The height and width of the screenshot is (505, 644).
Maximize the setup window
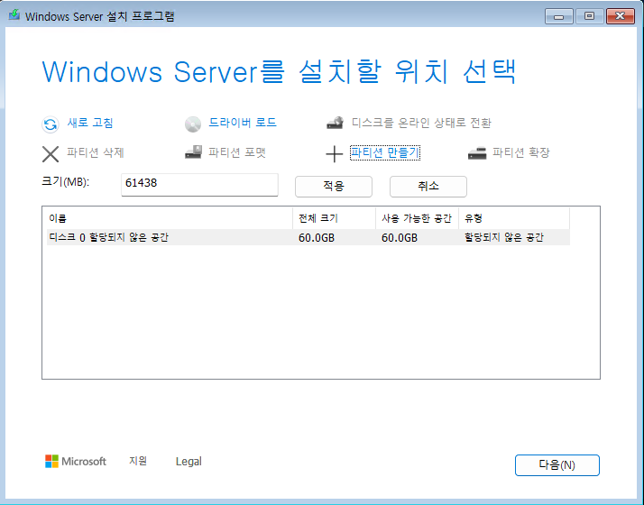tap(589, 16)
